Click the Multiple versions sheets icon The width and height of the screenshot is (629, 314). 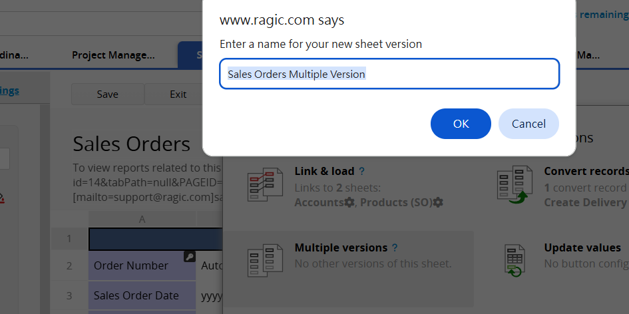[x=265, y=261]
